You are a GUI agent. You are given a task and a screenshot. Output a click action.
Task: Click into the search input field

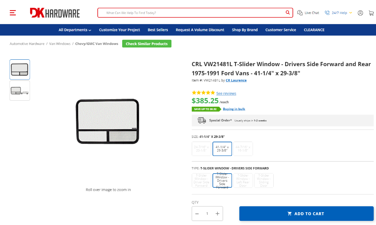[x=192, y=13]
